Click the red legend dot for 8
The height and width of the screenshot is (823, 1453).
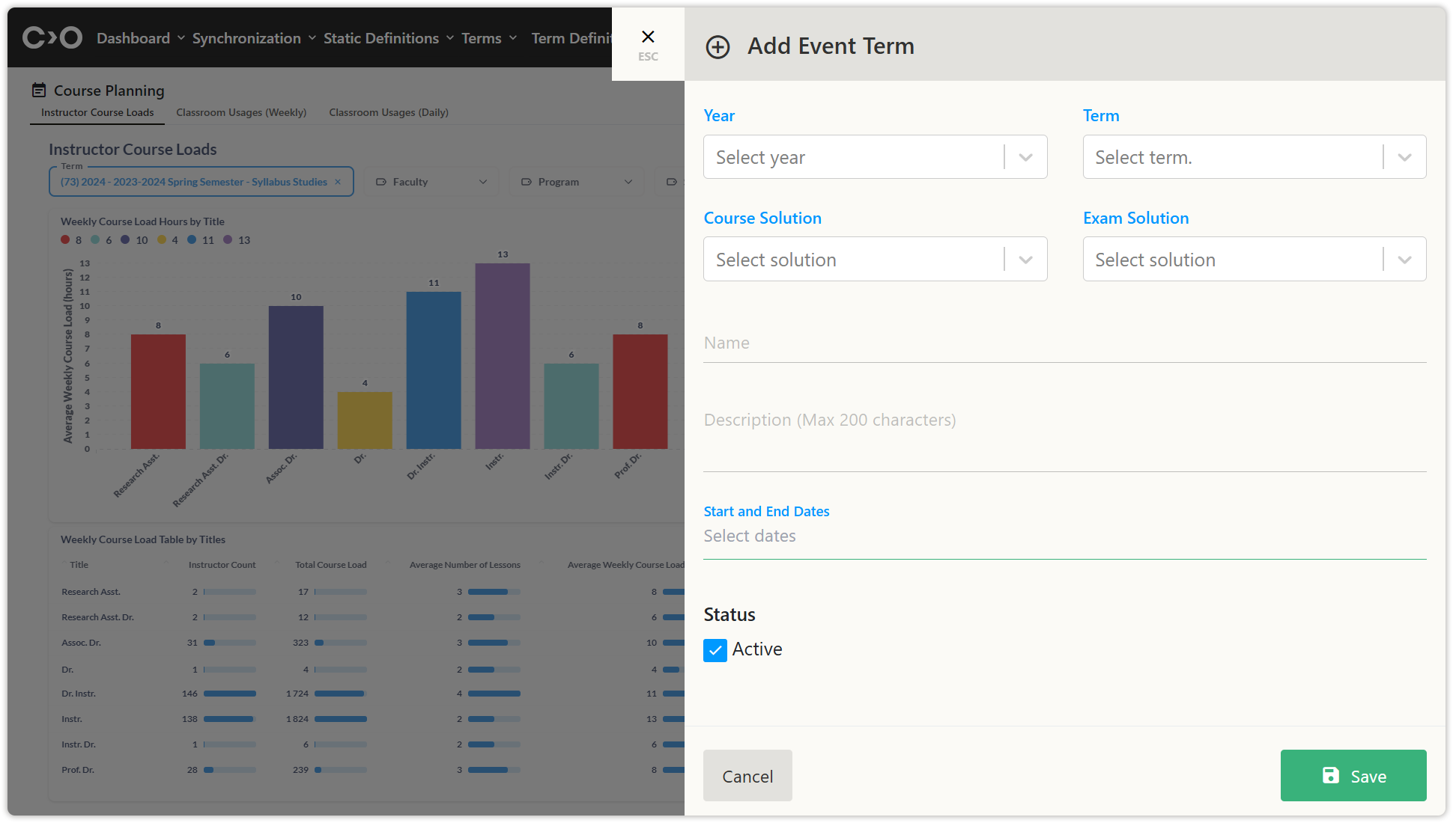click(x=65, y=239)
